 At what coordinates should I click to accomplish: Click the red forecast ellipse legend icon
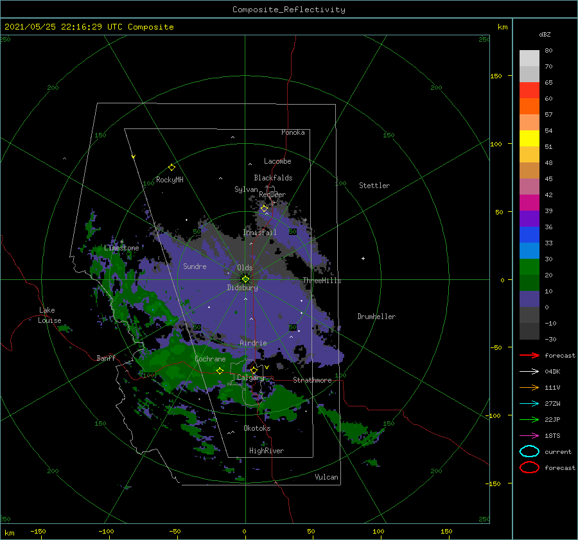tap(529, 467)
